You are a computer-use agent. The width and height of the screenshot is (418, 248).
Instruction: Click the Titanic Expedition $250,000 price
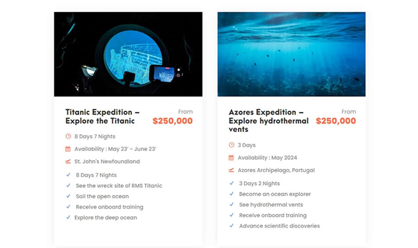(x=172, y=121)
